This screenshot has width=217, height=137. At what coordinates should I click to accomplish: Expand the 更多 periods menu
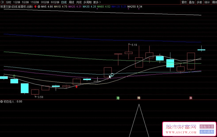coord(97,2)
